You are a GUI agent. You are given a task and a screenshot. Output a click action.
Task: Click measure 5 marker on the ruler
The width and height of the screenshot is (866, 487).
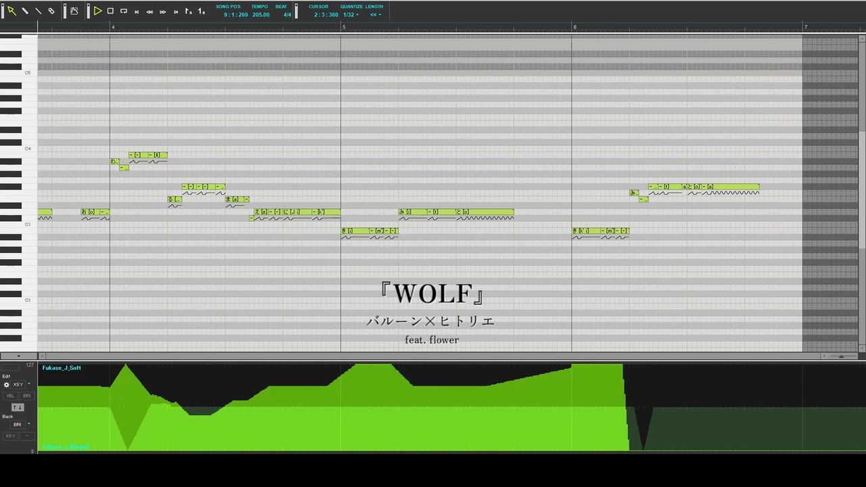(x=344, y=27)
